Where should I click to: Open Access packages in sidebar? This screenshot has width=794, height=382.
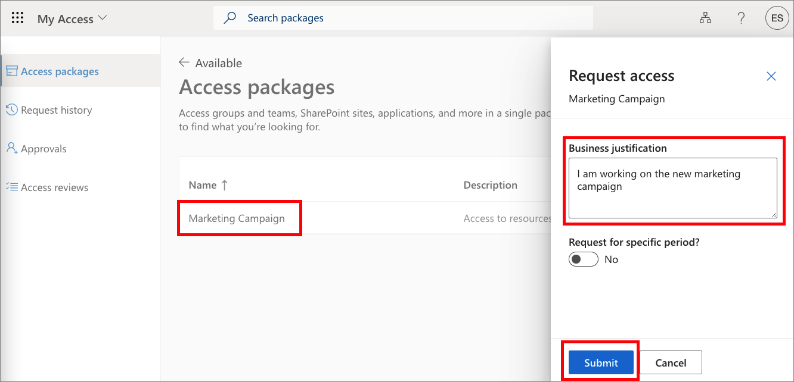tap(60, 71)
